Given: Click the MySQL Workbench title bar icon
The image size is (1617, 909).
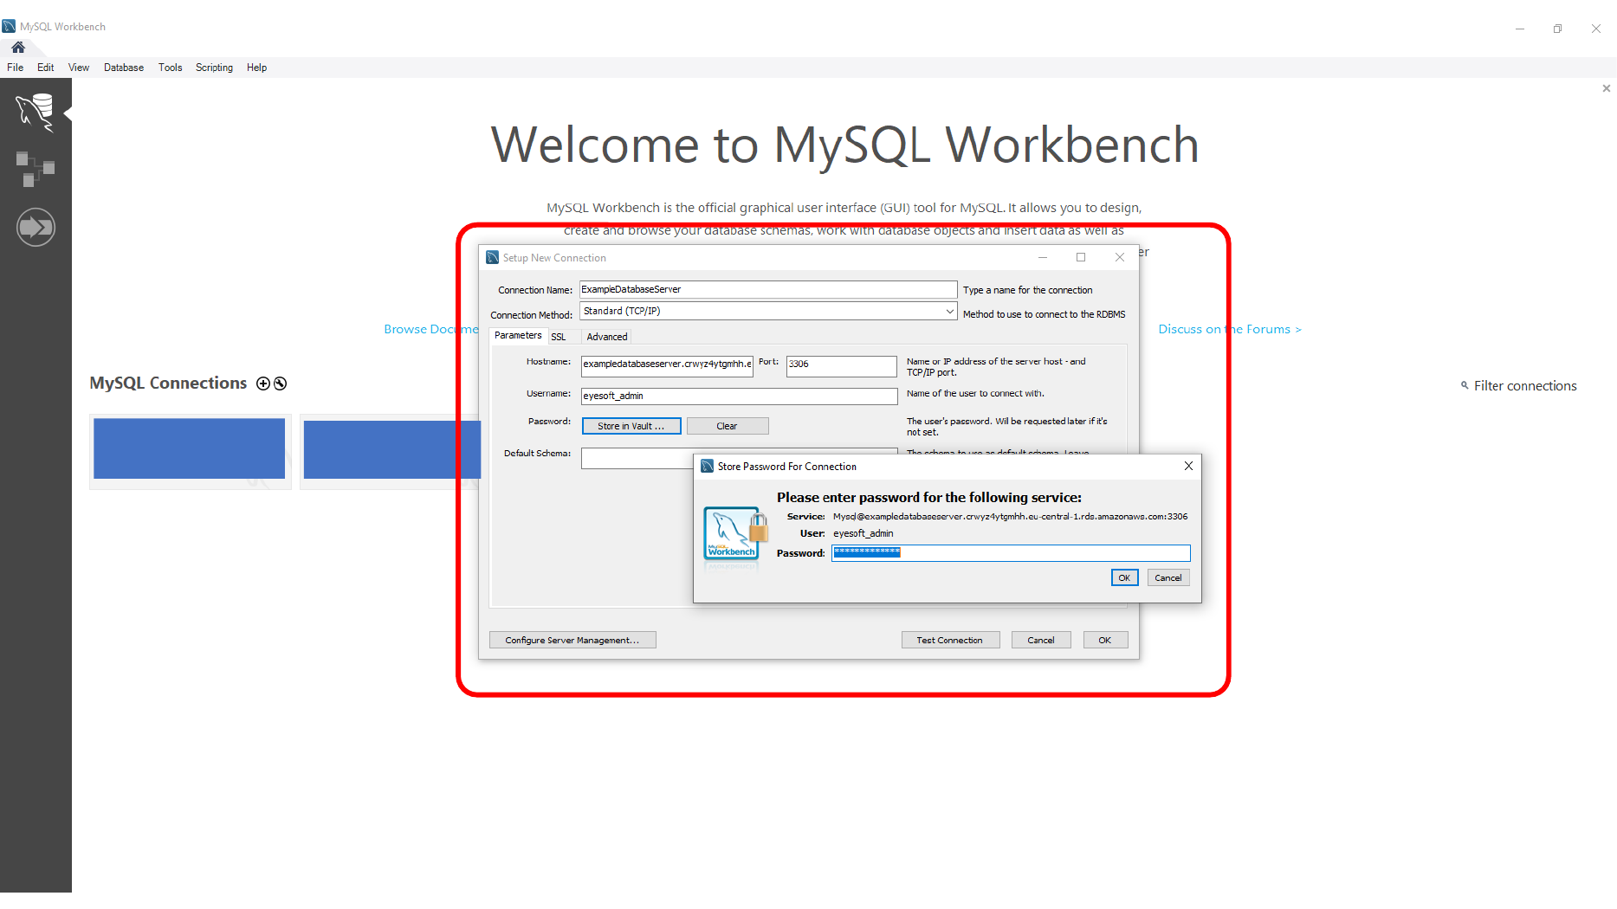Looking at the screenshot, I should point(10,27).
